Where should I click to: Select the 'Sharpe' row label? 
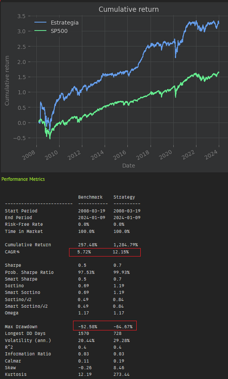[x=13, y=265]
